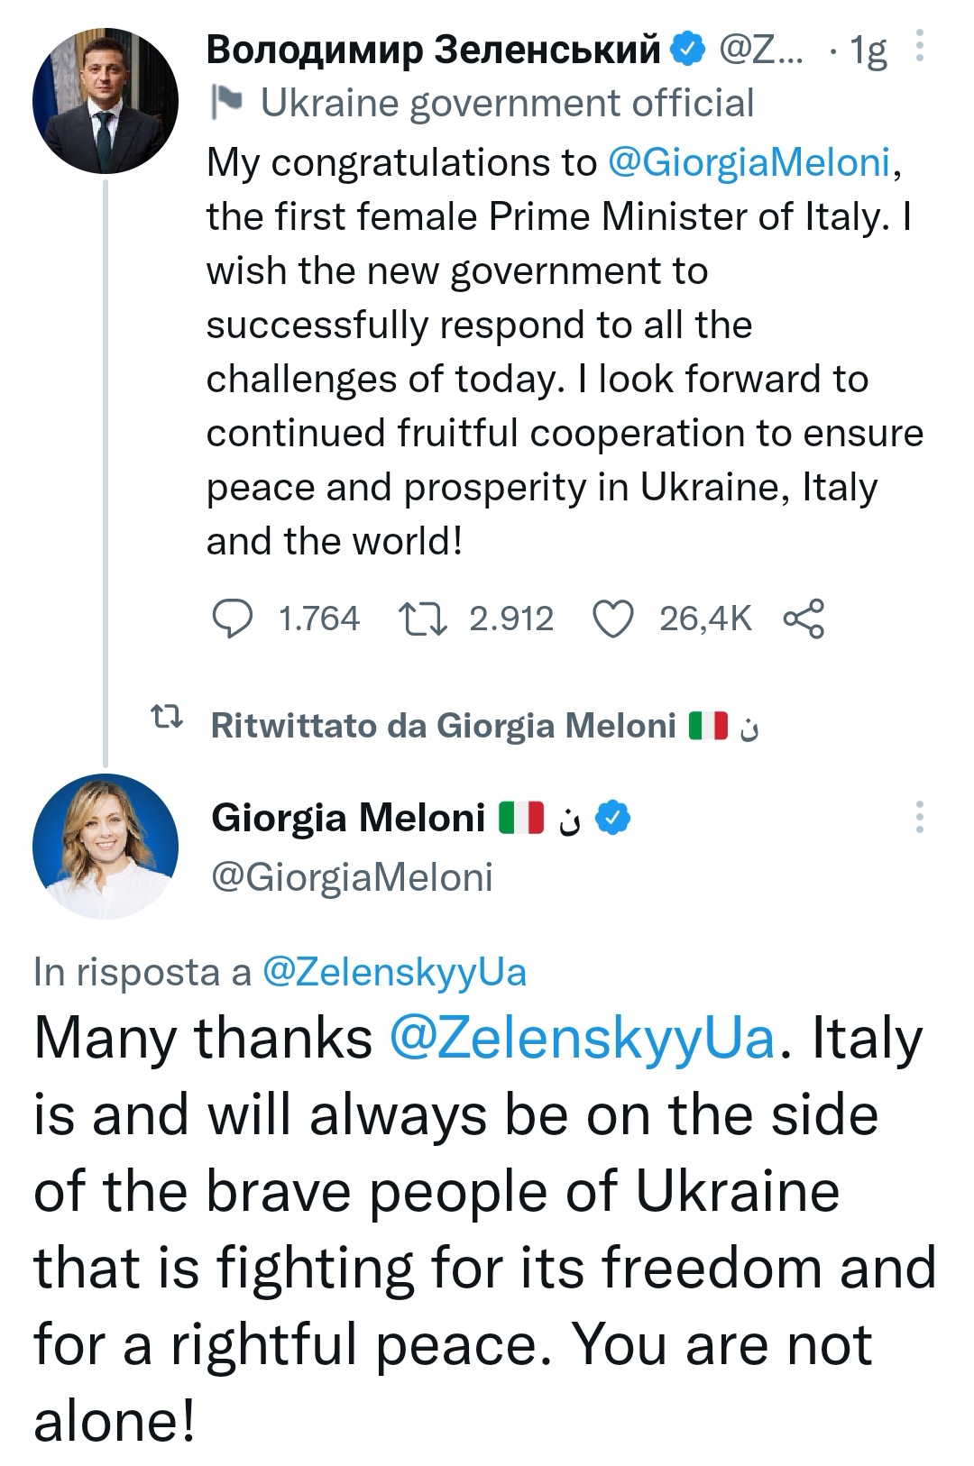This screenshot has width=974, height=1466.
Task: Open Zelensky's profile picture
Action: 106,101
